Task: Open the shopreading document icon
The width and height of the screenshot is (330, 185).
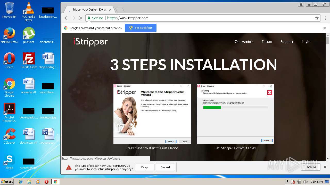Action: [48, 61]
